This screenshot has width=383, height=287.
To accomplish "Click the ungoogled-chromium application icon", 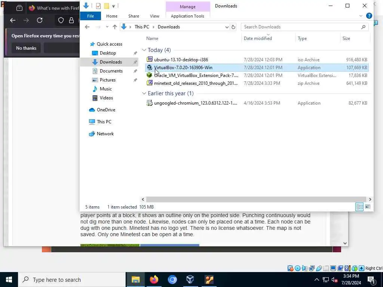I will coord(150,103).
